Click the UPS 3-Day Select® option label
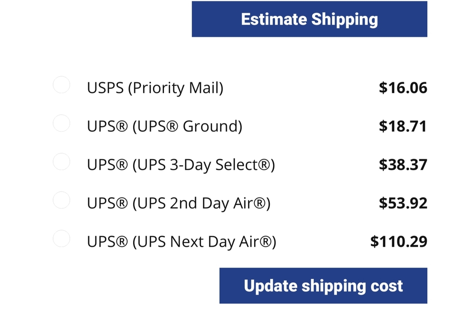The image size is (462, 317). 181,165
